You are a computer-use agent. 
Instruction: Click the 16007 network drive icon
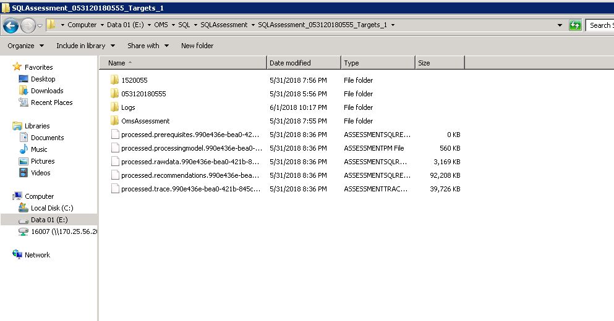click(x=23, y=231)
